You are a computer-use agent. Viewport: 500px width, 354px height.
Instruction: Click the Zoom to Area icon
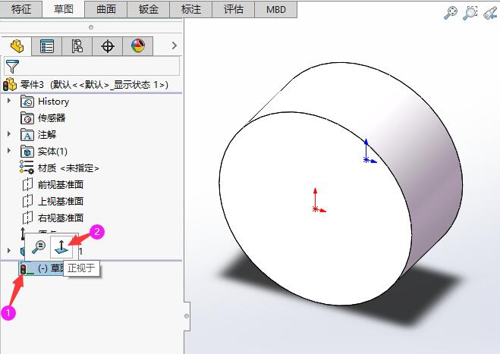pyautogui.click(x=470, y=13)
